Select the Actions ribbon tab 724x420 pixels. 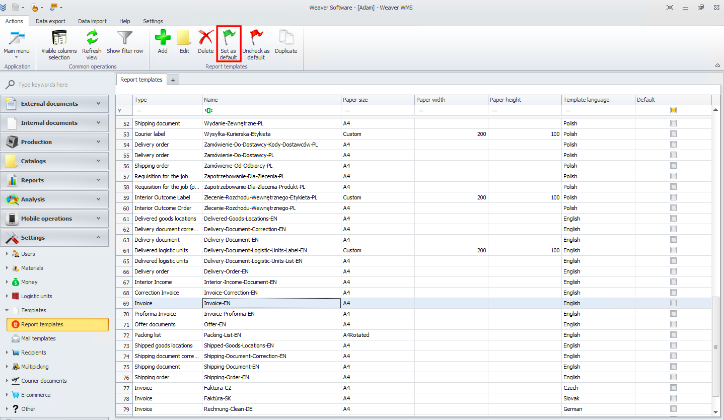[14, 21]
